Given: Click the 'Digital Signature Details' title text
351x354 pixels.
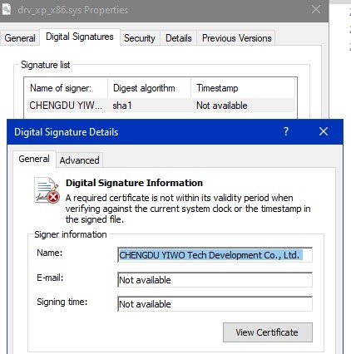Looking at the screenshot, I should click(67, 132).
